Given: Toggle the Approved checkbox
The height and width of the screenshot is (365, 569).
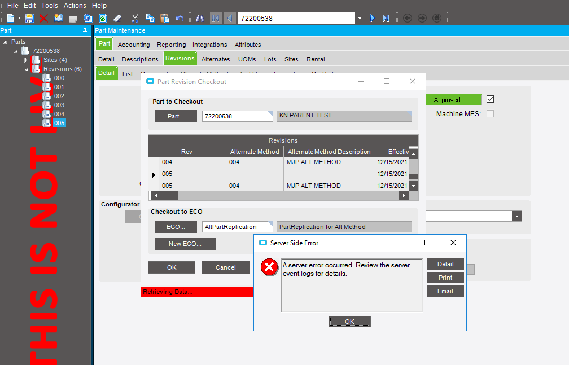Looking at the screenshot, I should tap(490, 99).
